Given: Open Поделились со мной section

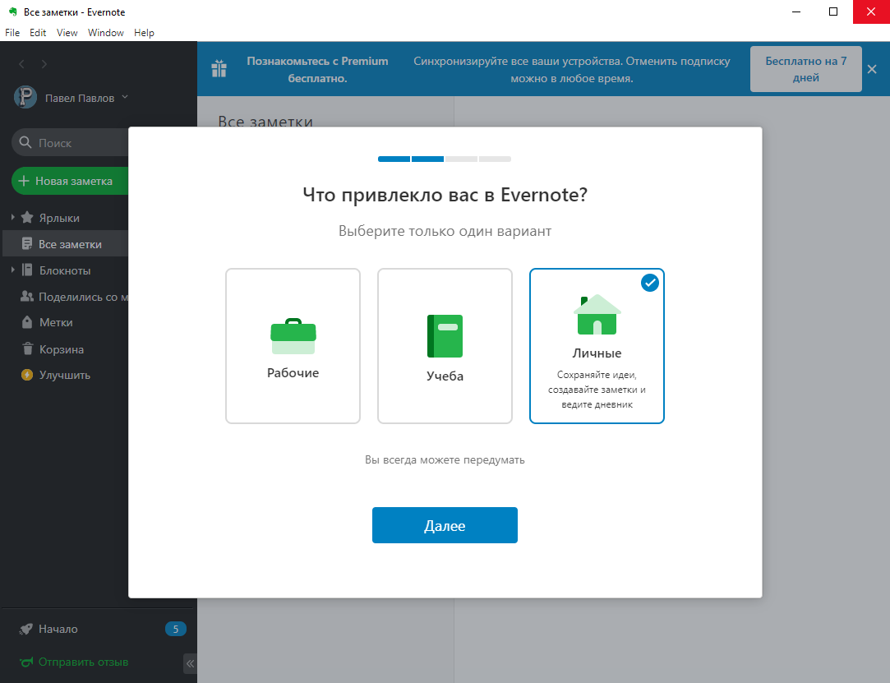Looking at the screenshot, I should (83, 297).
